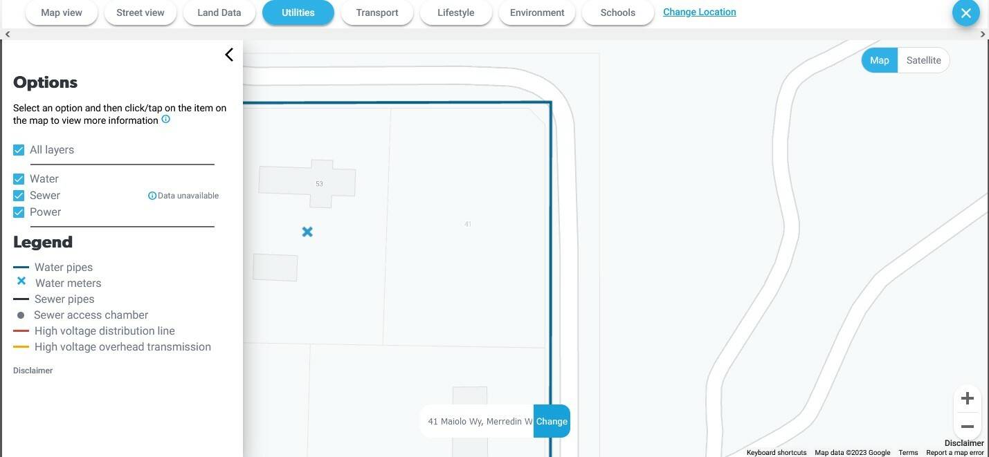This screenshot has width=989, height=457.
Task: Close the map overlay with X button
Action: (965, 13)
